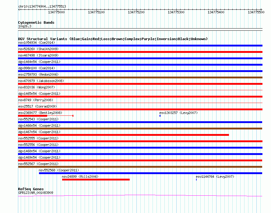
Task: Select the nsv552568 (Cooper2011) label
Action: point(59,170)
